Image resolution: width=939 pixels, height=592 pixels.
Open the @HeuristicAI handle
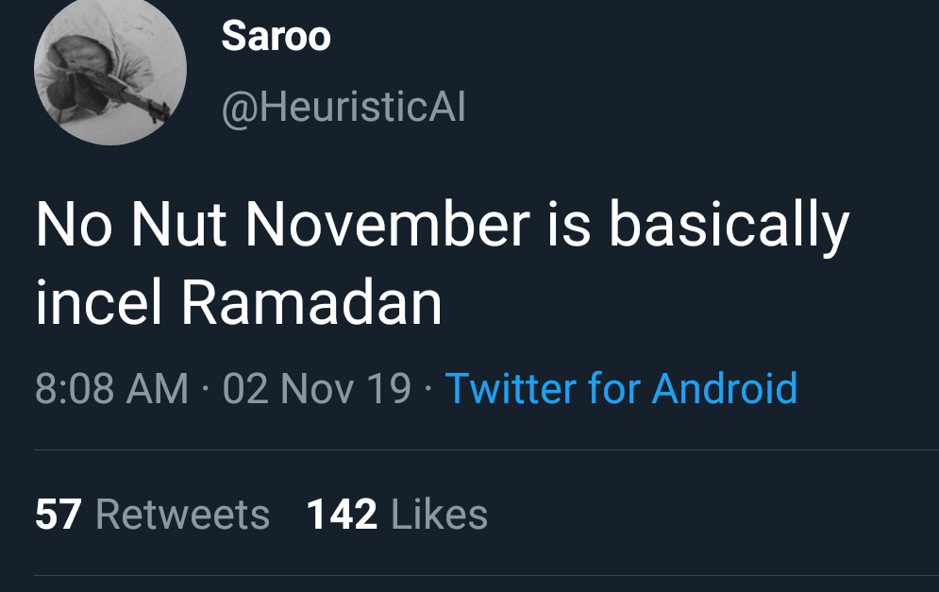click(344, 108)
